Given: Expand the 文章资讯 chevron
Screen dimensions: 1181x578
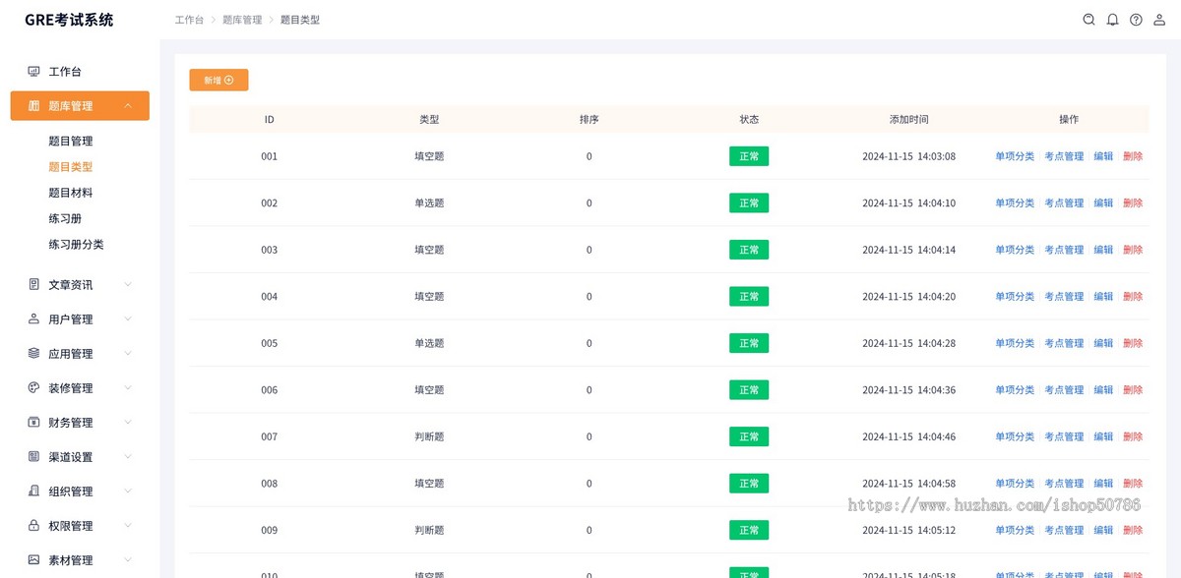Looking at the screenshot, I should (128, 285).
